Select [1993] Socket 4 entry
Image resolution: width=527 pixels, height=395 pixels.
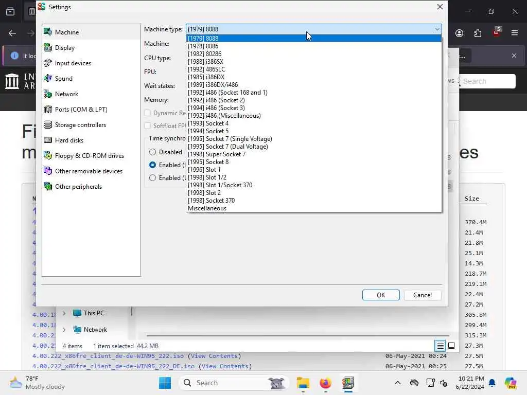point(314,123)
